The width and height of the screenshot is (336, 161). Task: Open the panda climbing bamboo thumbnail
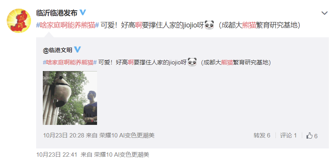tap(70, 98)
